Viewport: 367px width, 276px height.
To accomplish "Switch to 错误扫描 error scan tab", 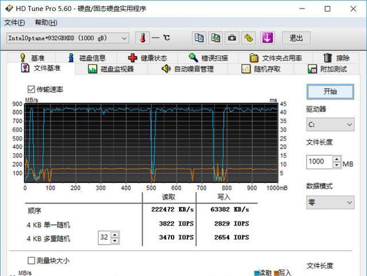I will click(208, 58).
